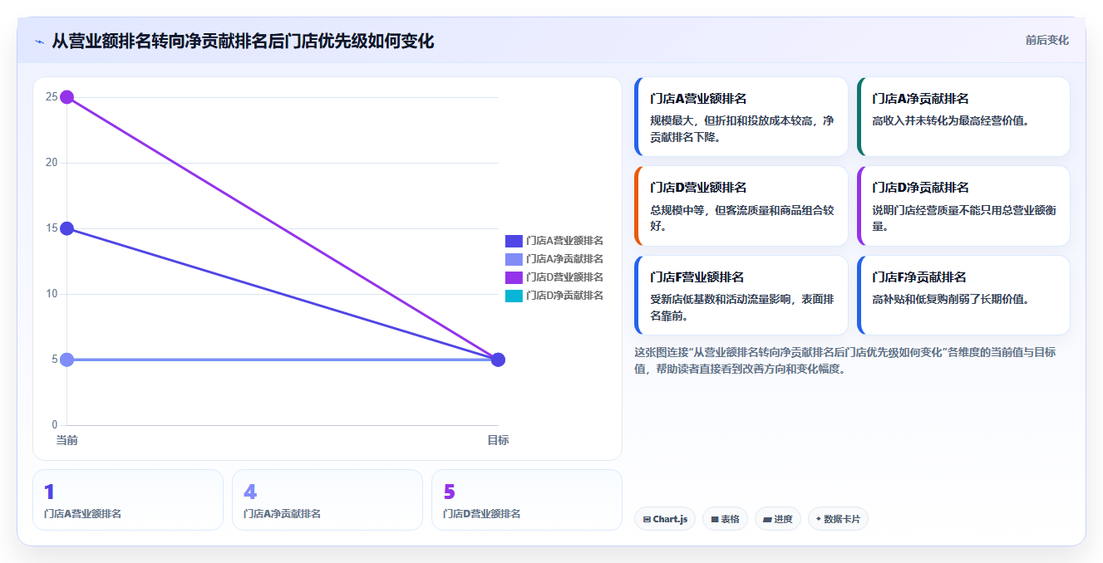Click the description paragraph starting 这张图连接
1103x563 pixels.
845,360
